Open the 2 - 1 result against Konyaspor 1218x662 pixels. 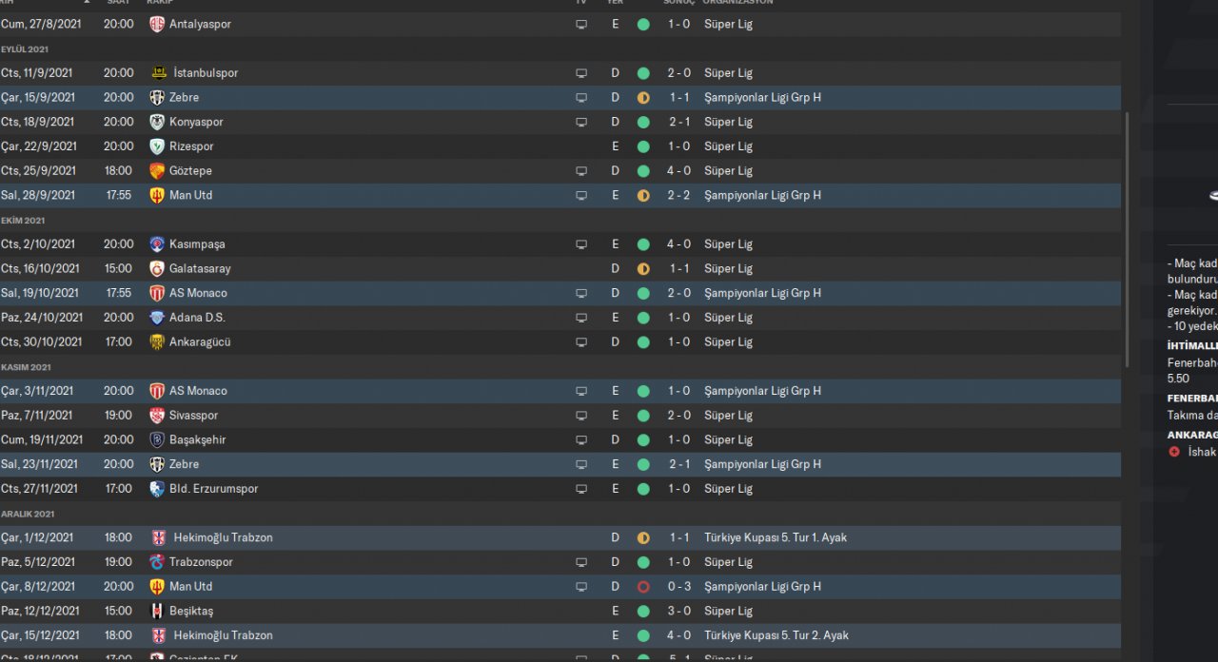(x=678, y=122)
